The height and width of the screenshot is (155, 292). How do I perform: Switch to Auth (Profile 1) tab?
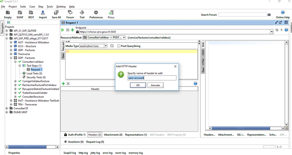pos(75,134)
